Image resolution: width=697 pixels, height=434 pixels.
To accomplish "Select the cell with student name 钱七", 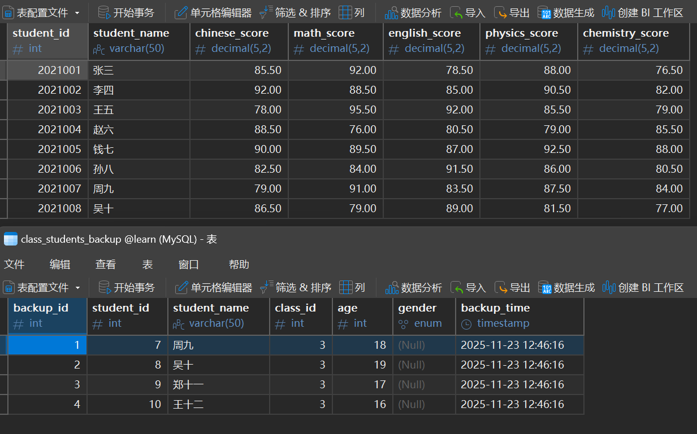I will tap(139, 150).
